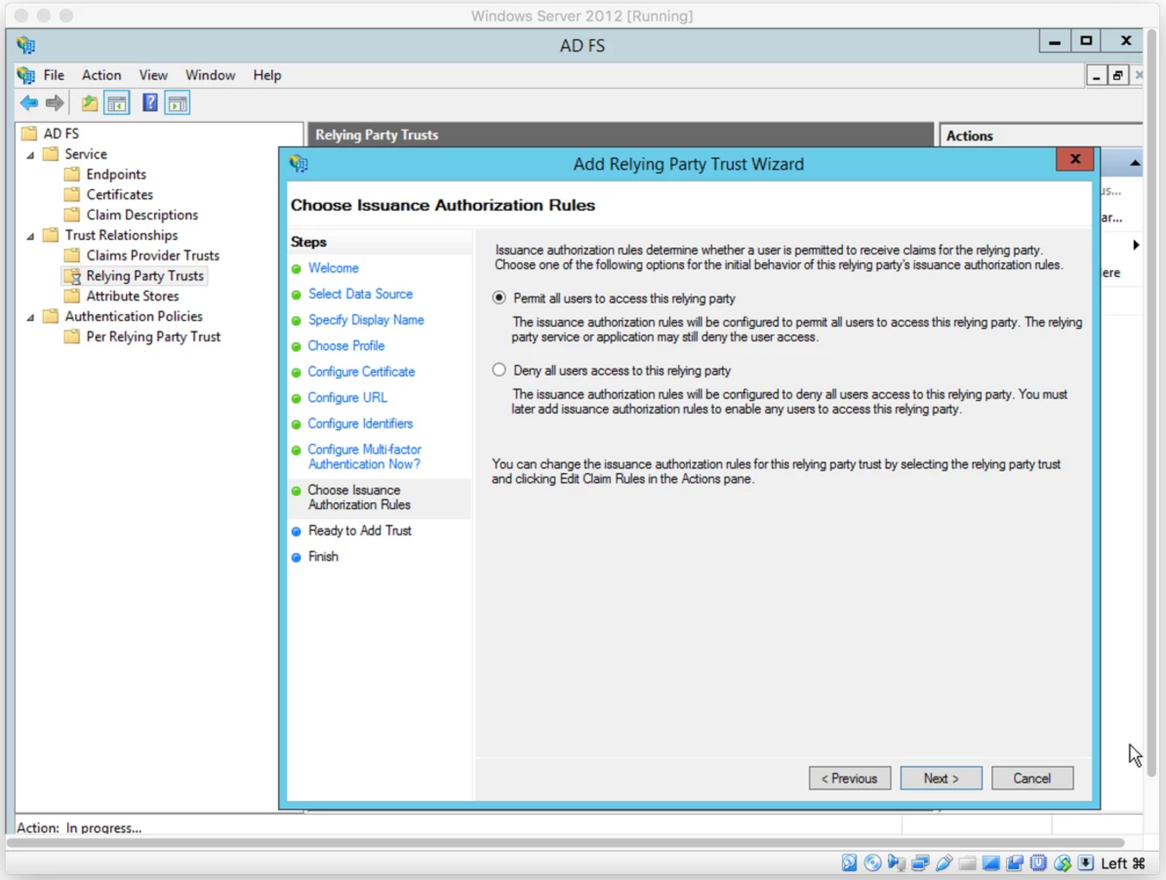Click the blue Help question-mark icon
1166x880 pixels.
150,103
